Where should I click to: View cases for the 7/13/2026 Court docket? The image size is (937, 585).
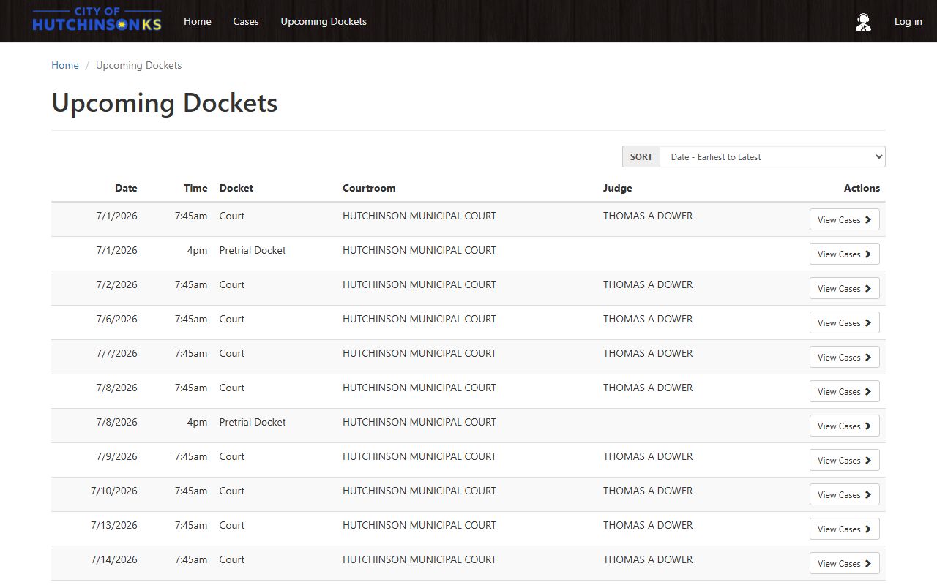click(844, 529)
